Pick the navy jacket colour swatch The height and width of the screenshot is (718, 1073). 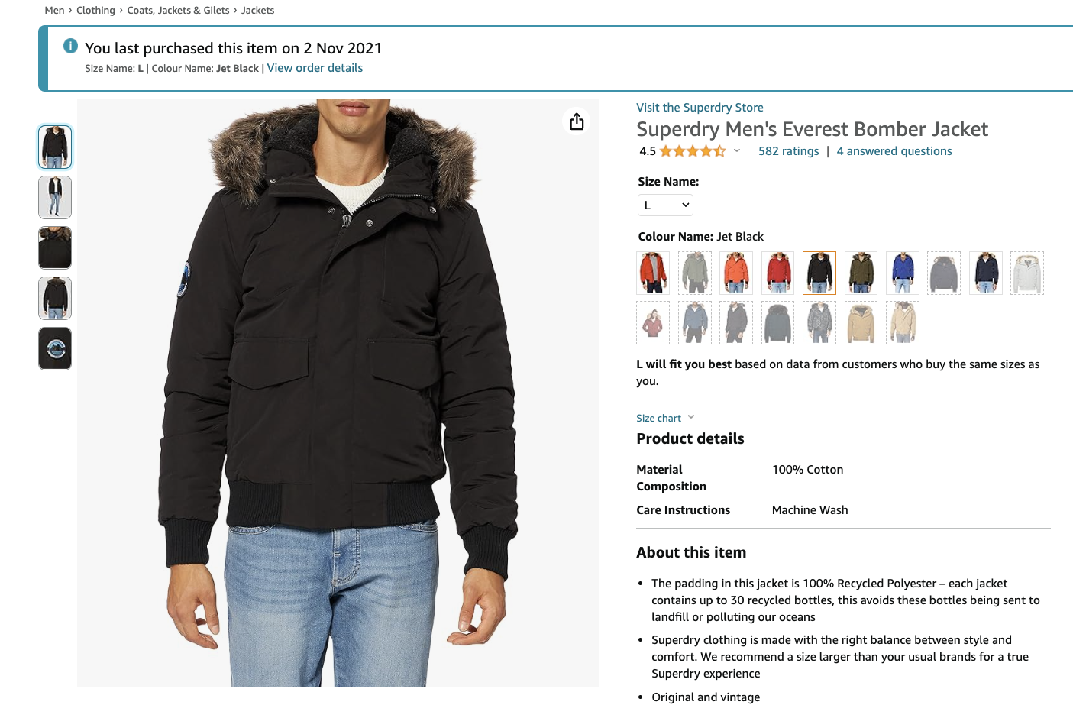click(x=986, y=273)
